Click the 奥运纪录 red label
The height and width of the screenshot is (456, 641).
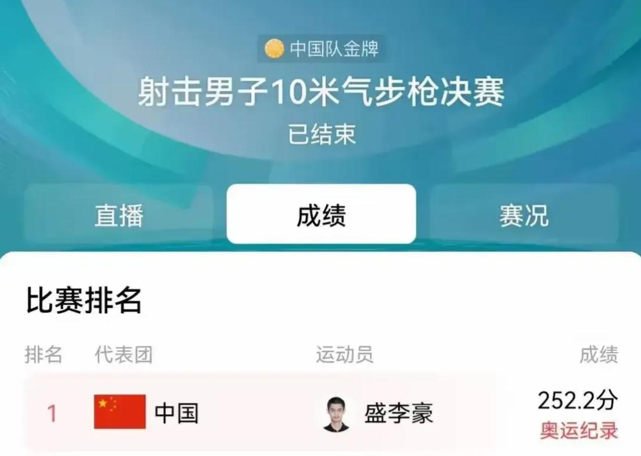(x=579, y=430)
